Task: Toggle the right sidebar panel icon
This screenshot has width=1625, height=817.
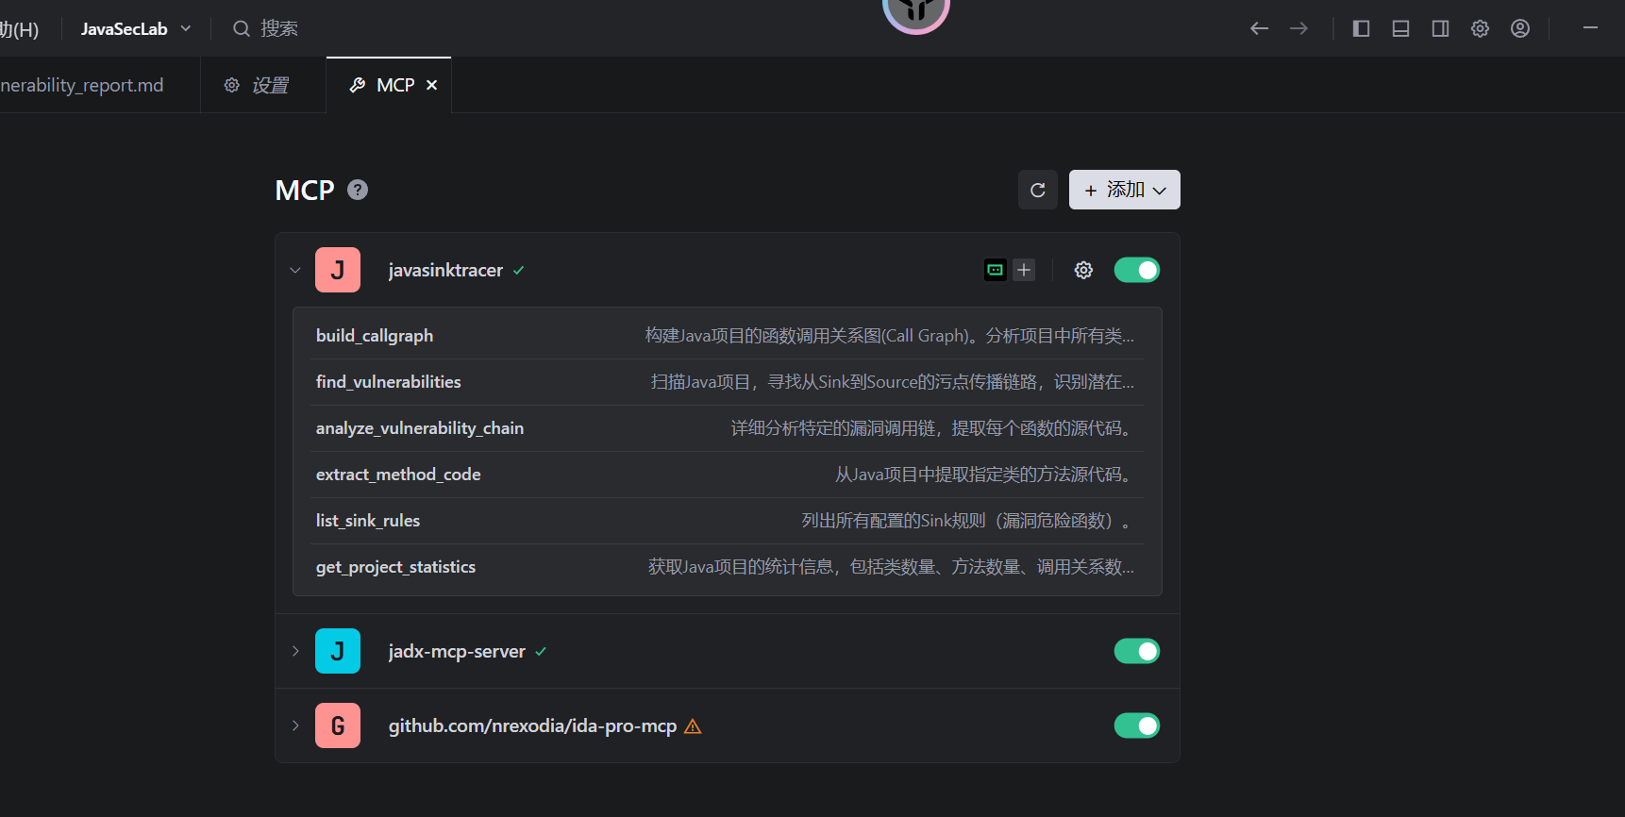Action: coord(1440,28)
